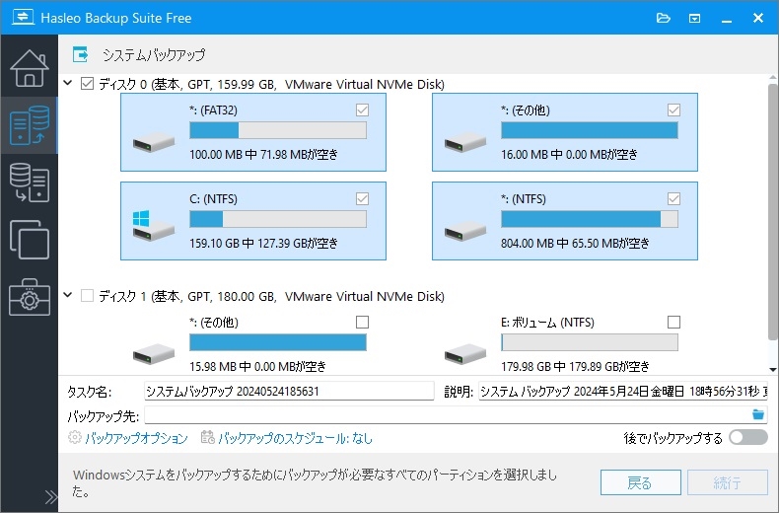Click the E: ボリューム usage bar
779x513 pixels.
coord(590,342)
